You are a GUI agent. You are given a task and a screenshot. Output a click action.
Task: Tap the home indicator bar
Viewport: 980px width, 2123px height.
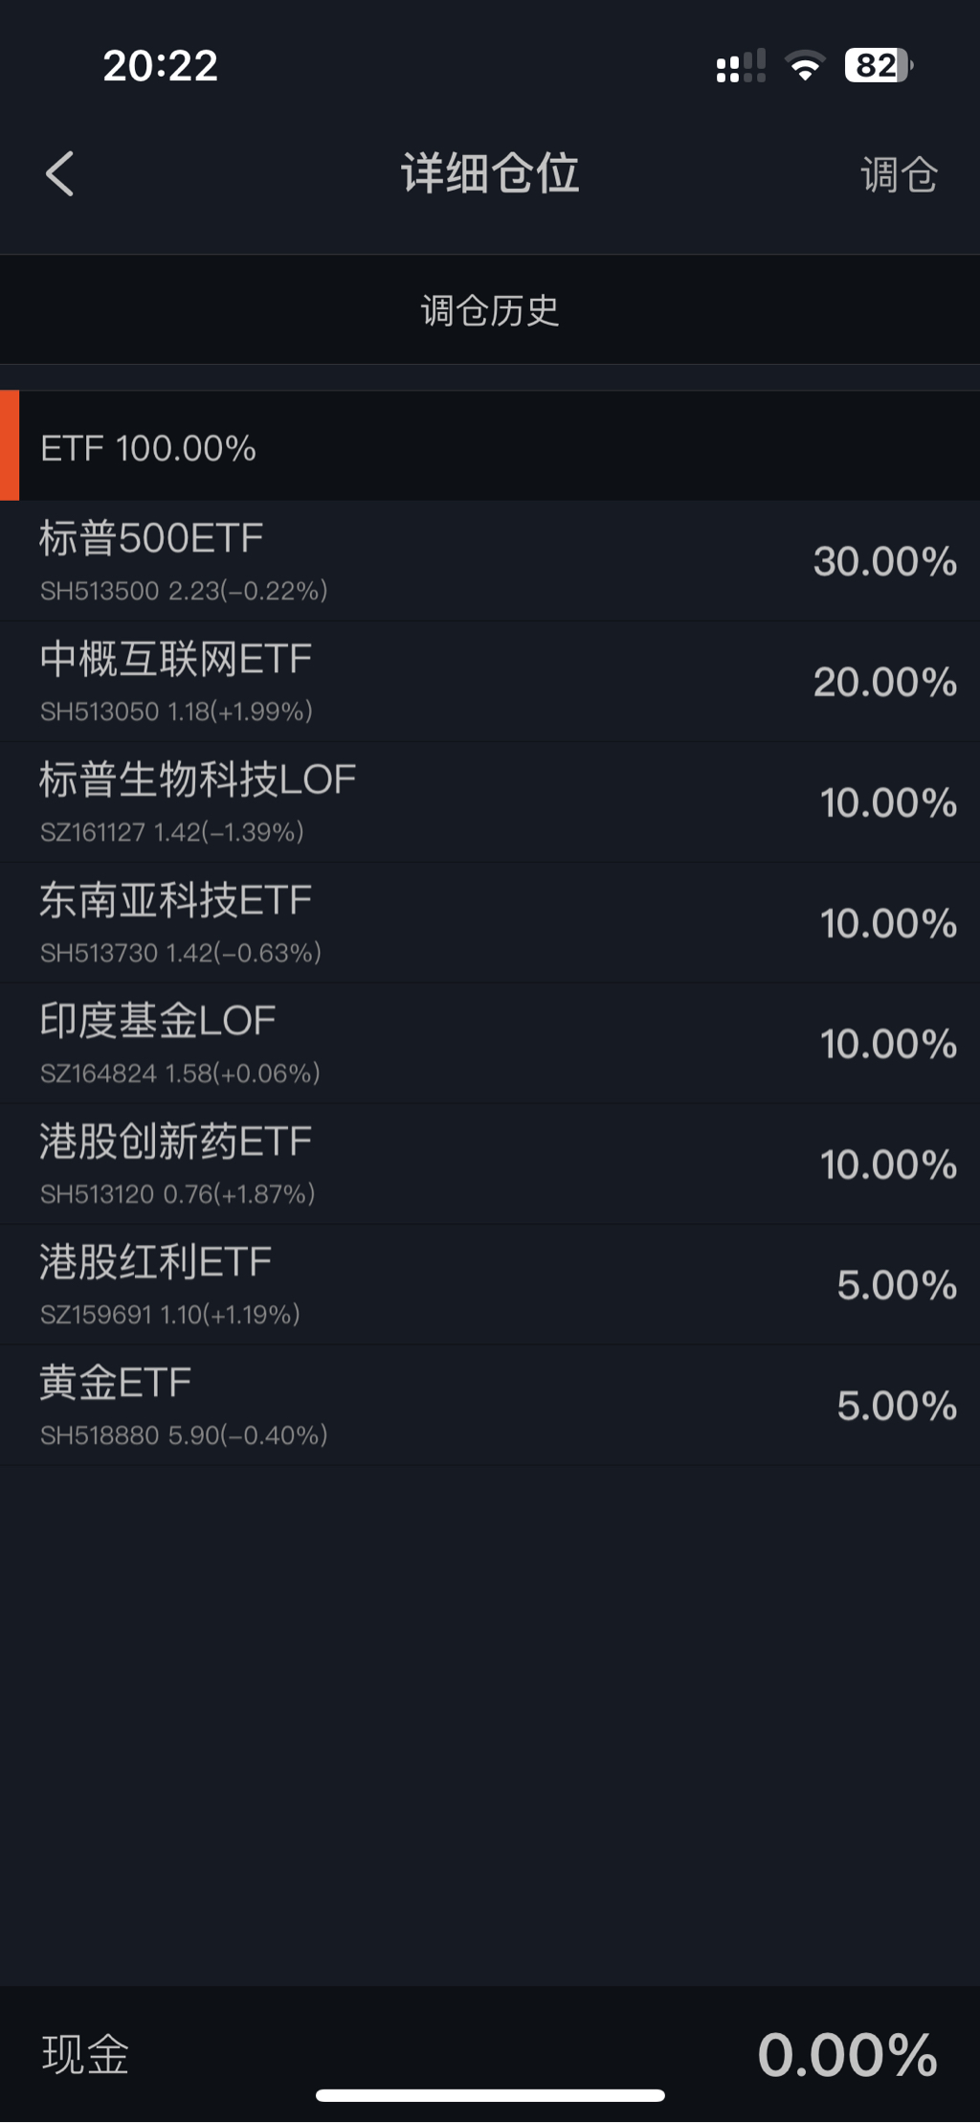(490, 2096)
